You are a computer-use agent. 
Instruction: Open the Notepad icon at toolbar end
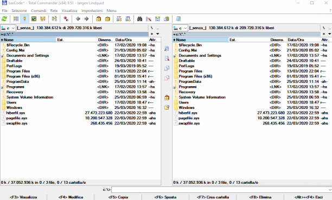coord(178,19)
